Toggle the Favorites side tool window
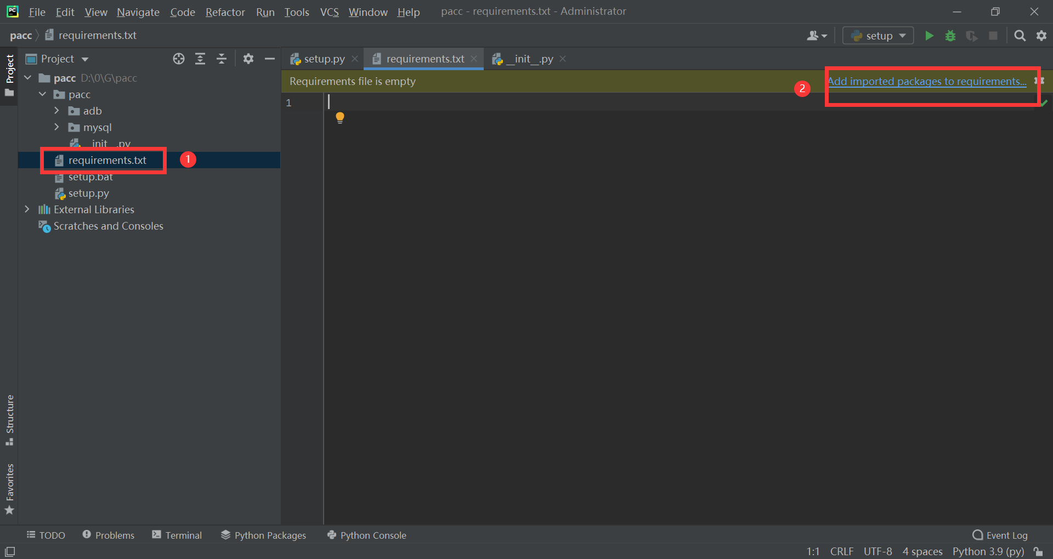This screenshot has width=1053, height=559. click(9, 489)
